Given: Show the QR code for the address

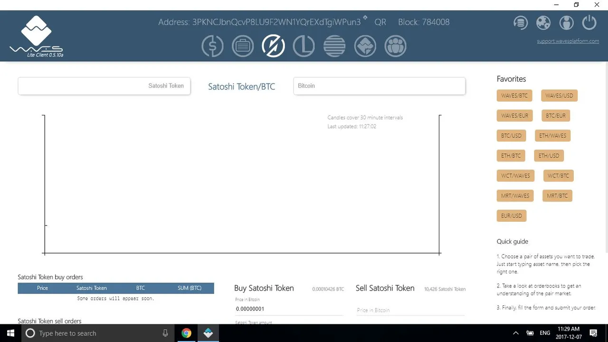Looking at the screenshot, I should coord(380,22).
